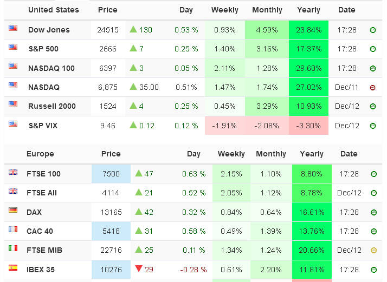Screen dimensions: 387x282
Task: Click the Italian flag beside FTSE MIB
Action: point(13,248)
